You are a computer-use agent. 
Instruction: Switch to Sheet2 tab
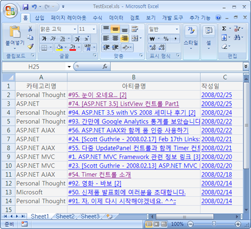(x=65, y=216)
